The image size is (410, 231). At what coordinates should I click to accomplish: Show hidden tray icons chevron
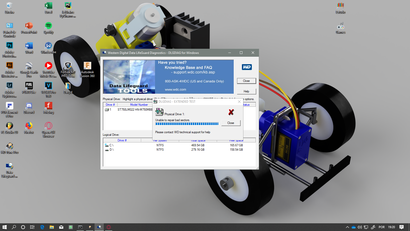(347, 227)
